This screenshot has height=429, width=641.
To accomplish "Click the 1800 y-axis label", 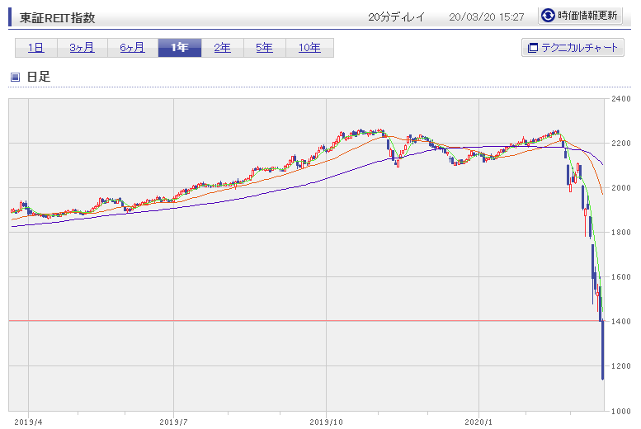I will (x=621, y=233).
